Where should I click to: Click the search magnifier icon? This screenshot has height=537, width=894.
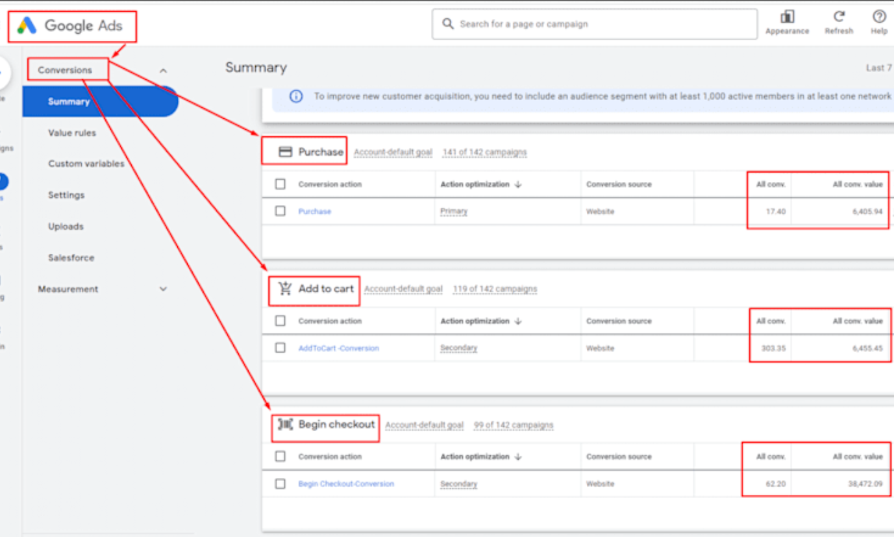447,24
